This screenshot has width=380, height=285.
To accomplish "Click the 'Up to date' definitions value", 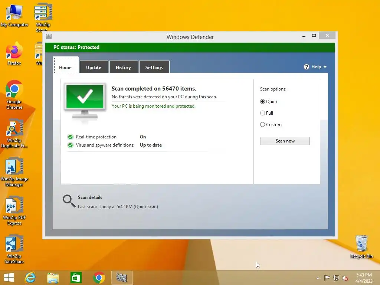I will pos(151,145).
